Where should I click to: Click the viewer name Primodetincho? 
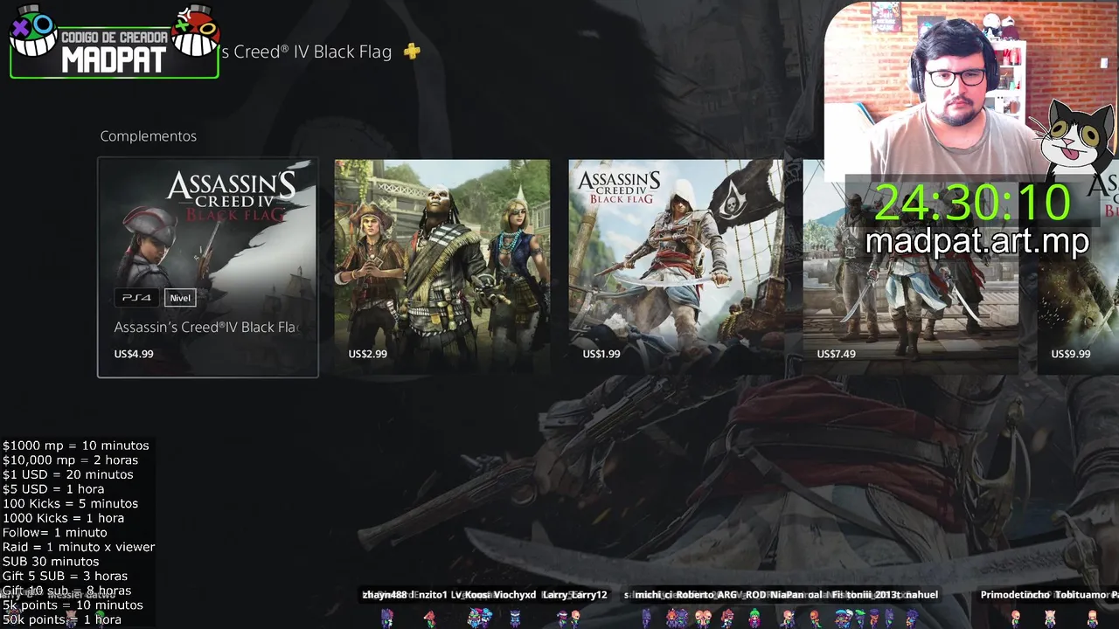(x=1015, y=595)
